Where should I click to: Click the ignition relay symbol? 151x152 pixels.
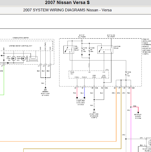105,50
